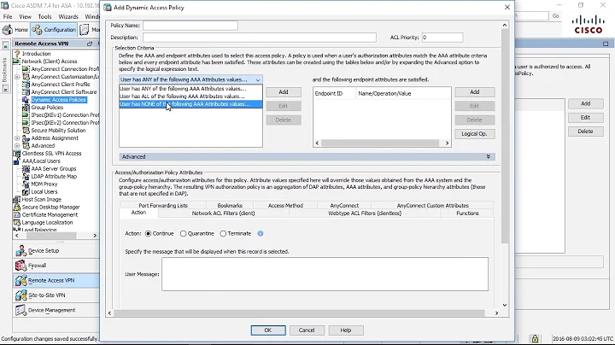Click the Address Assignment icon
This screenshot has width=615, height=345.
pyautogui.click(x=26, y=138)
